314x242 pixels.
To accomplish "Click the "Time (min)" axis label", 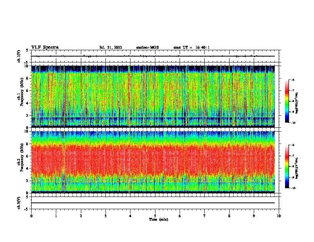I will 159,219.
